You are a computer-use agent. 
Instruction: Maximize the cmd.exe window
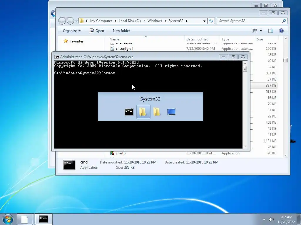click(233, 57)
